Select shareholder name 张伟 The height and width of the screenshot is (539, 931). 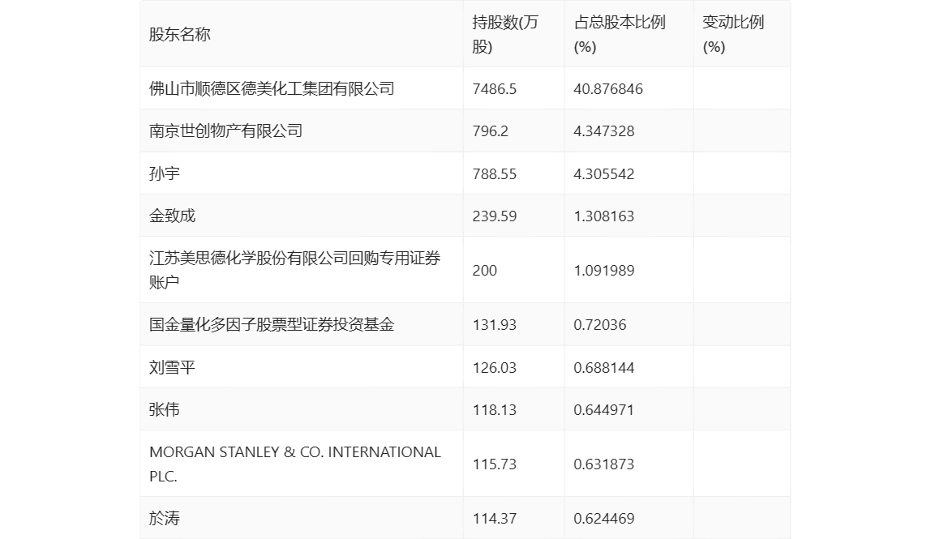165,409
